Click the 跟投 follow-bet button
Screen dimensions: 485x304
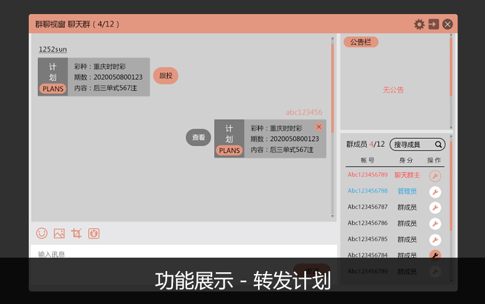165,76
